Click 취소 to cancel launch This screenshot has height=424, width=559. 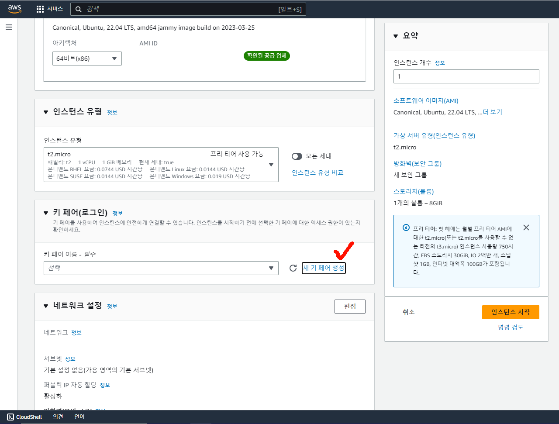pyautogui.click(x=409, y=312)
